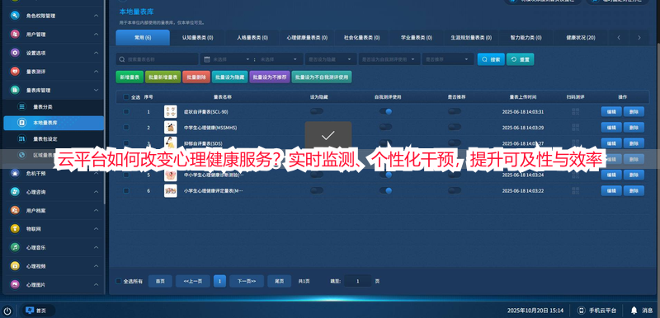Focus the 搜索量表名称 search field
The width and height of the screenshot is (660, 318).
click(157, 59)
